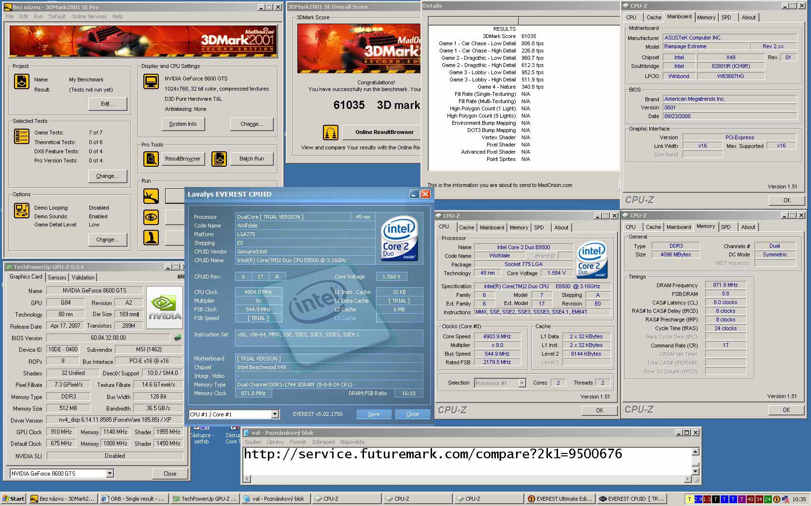Click the BIOS save chip icon in GPU-Z
The height and width of the screenshot is (506, 811).
(178, 338)
